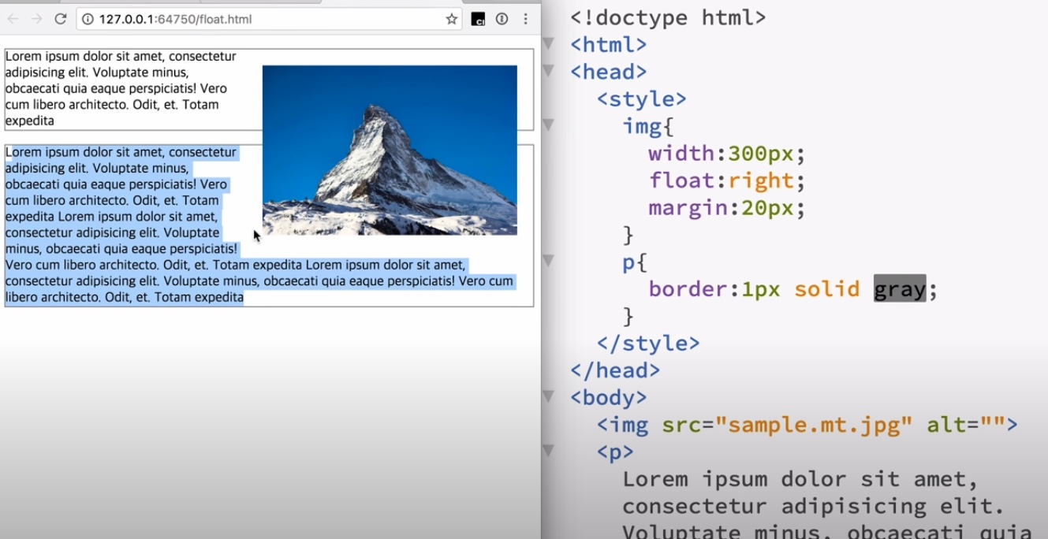Viewport: 1048px width, 539px height.
Task: Place cursor on the <!doctype html> line
Action: click(668, 17)
